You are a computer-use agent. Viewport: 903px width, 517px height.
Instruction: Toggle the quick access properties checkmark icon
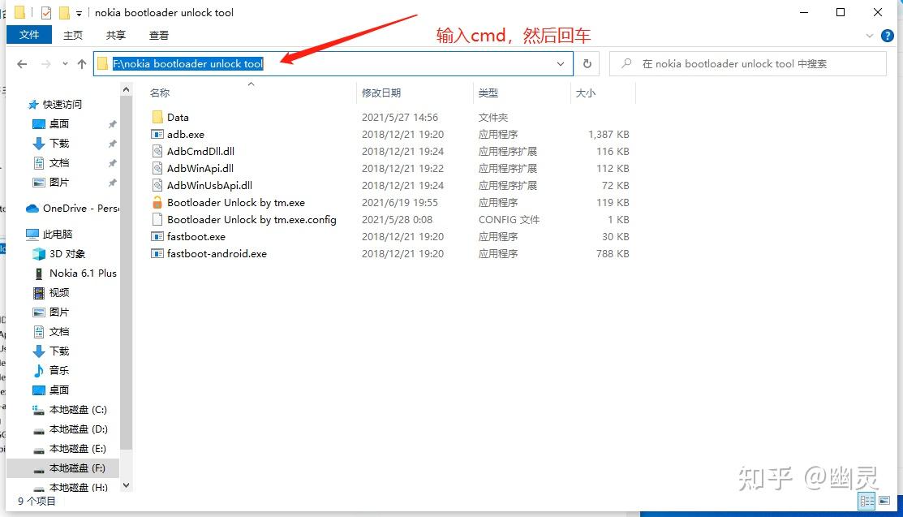pos(46,13)
